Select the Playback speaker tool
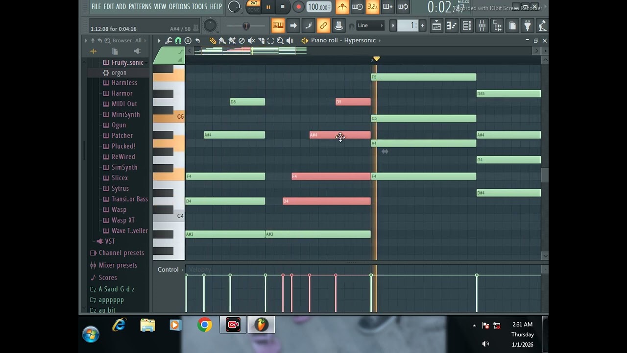 290,41
